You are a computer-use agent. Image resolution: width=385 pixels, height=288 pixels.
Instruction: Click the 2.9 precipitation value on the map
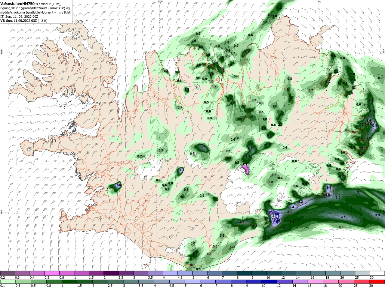[248, 156]
